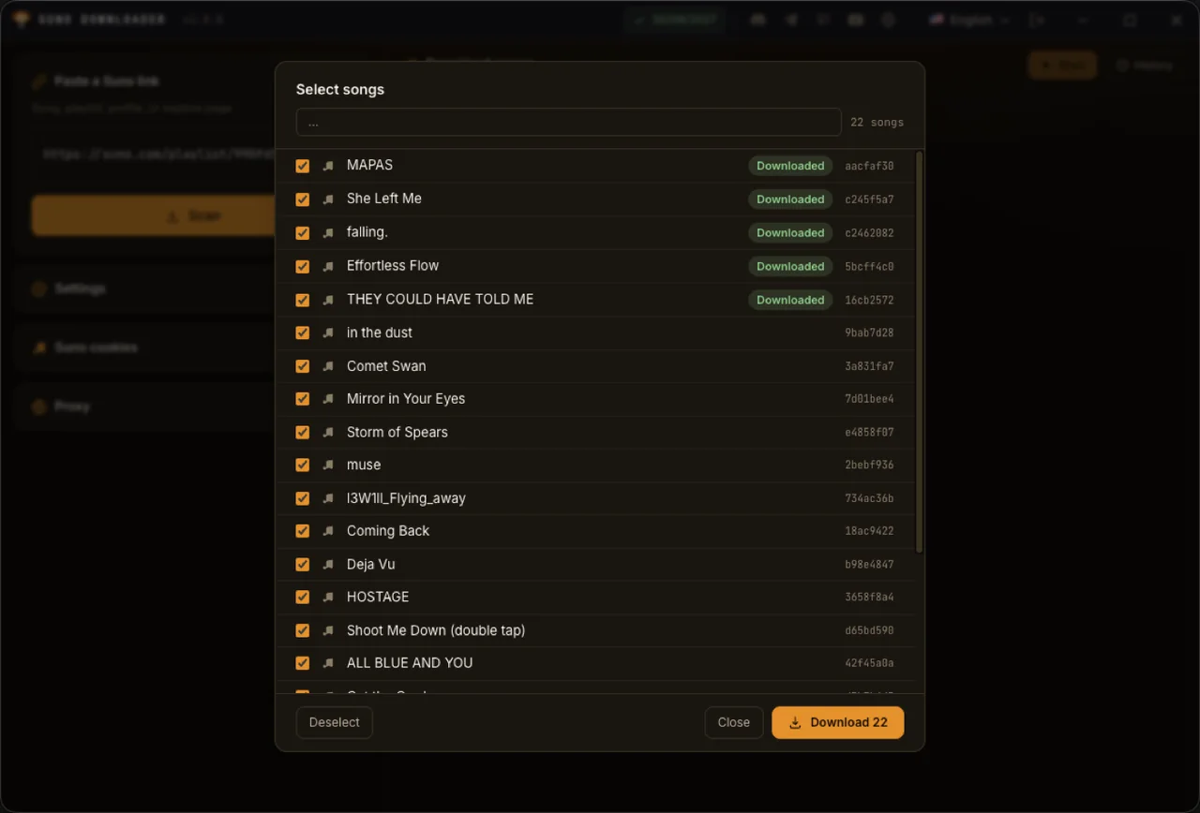Click the 22 songs counter

click(877, 123)
